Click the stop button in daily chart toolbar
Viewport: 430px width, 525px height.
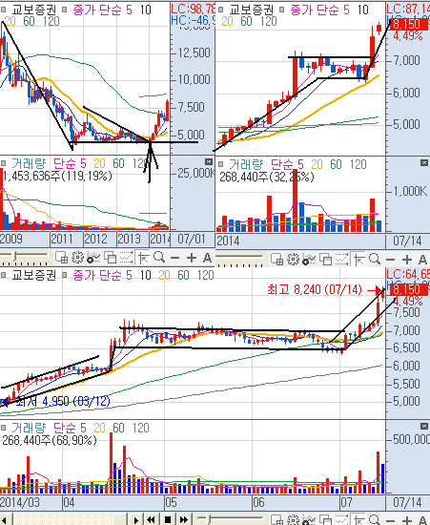168,519
